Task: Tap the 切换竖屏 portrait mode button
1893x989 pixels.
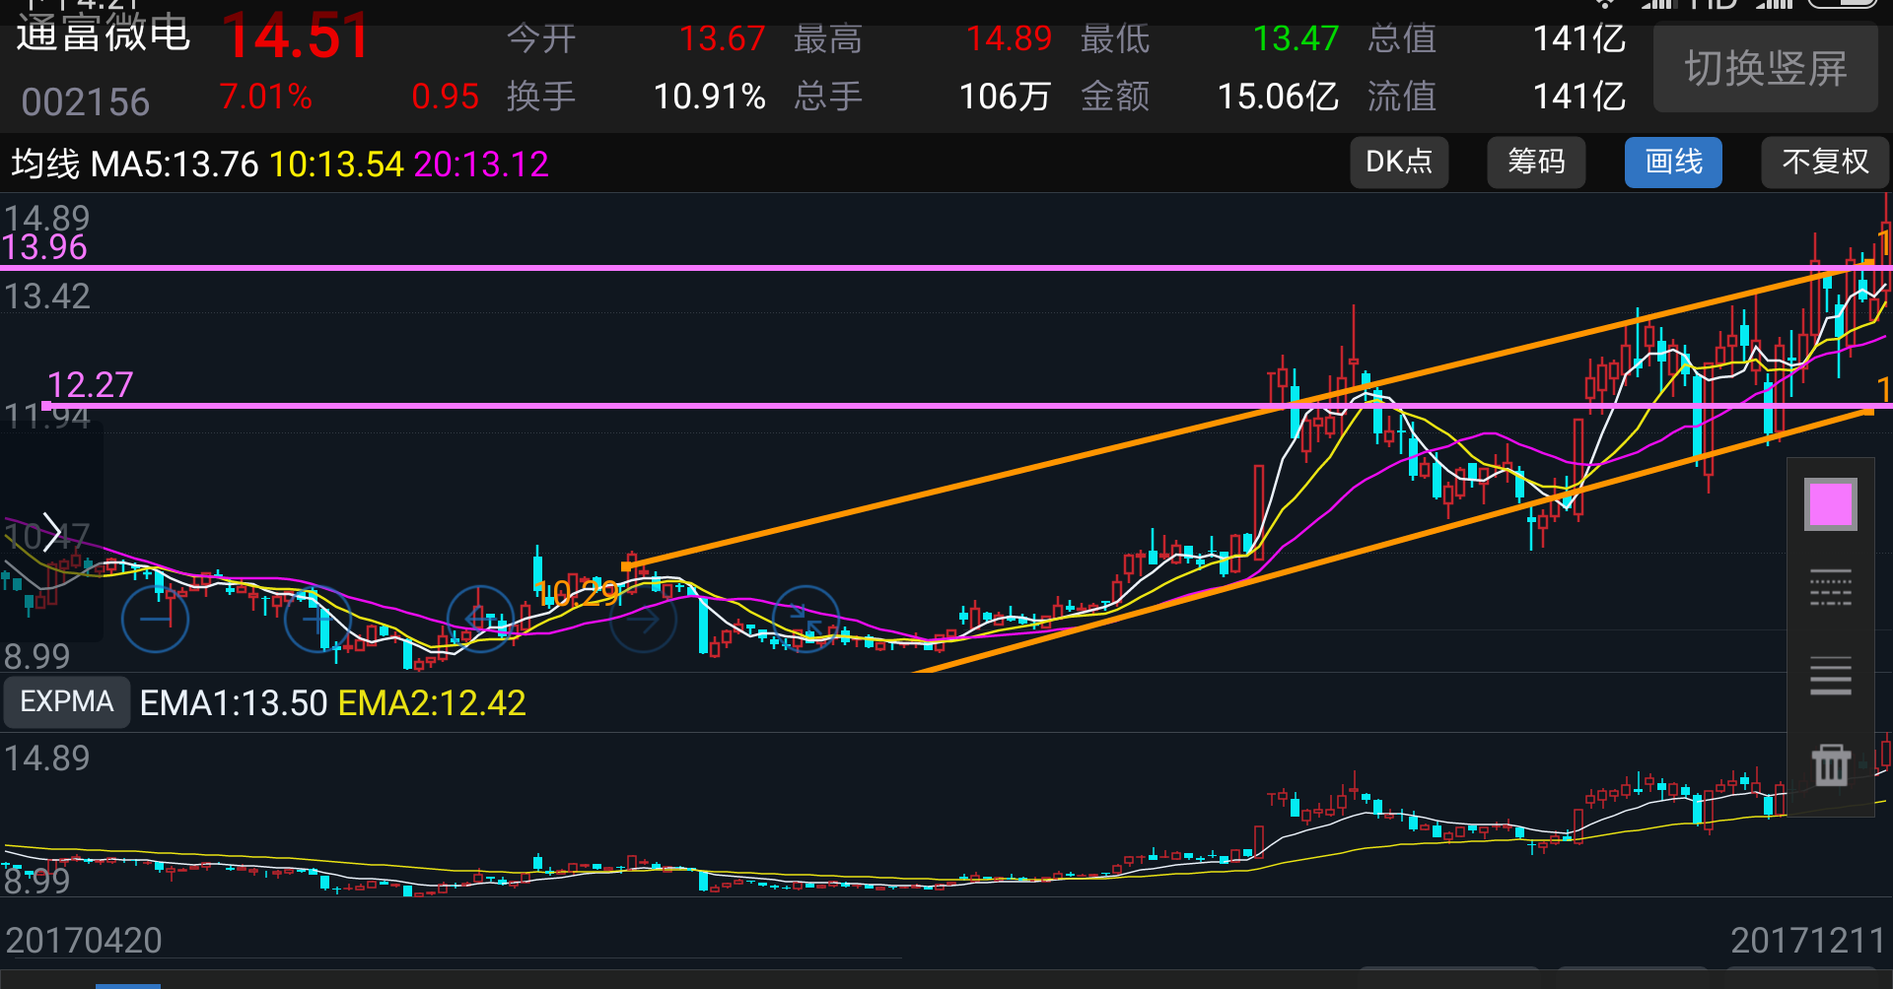Action: [1765, 69]
